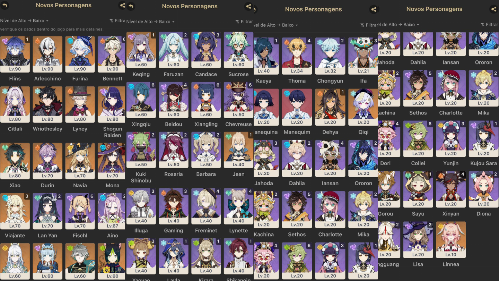The height and width of the screenshot is (281, 499).
Task: Click the share icon in the panel listing Keqing
Action: pyautogui.click(x=248, y=6)
